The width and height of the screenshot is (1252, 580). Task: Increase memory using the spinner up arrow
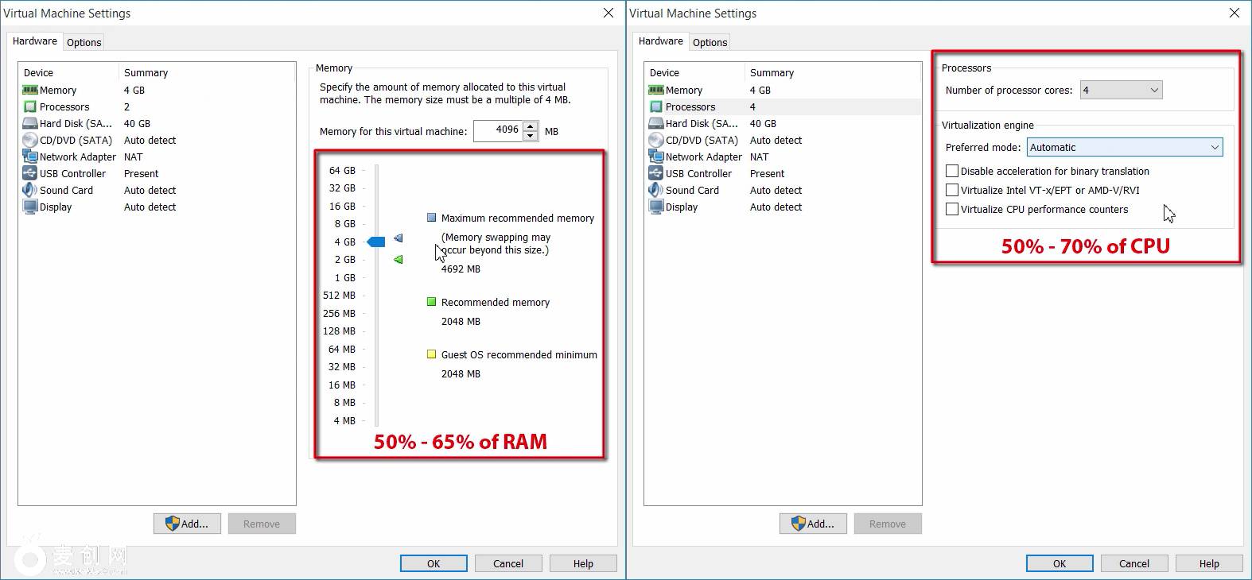531,126
